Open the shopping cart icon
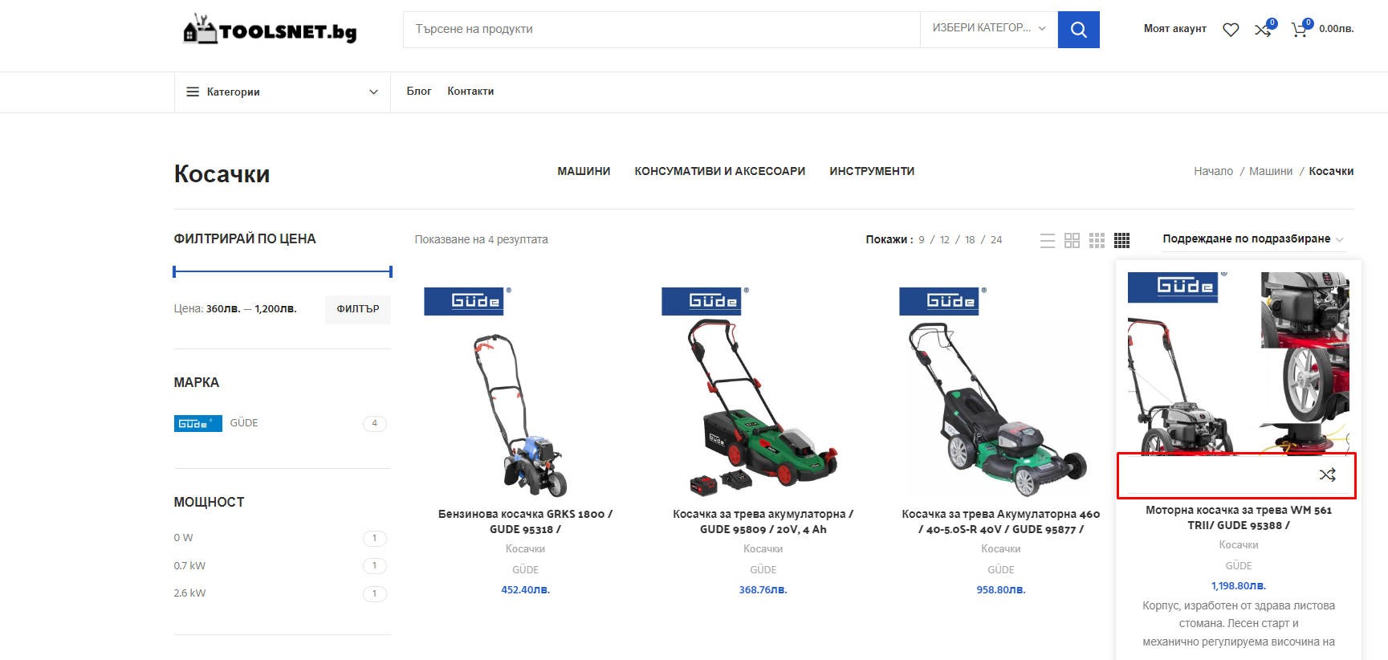 [x=1299, y=30]
